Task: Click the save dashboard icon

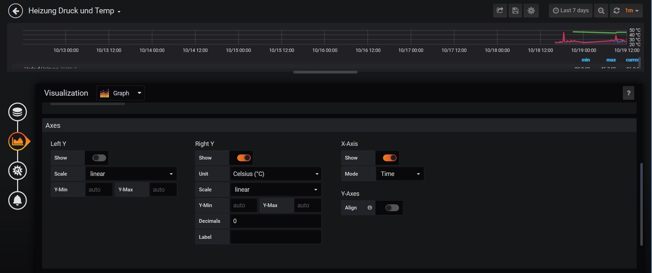Action: (x=515, y=11)
